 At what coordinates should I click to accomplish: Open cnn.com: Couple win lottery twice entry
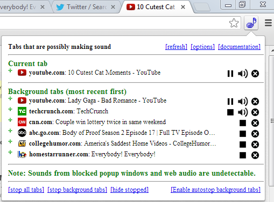tap(97, 122)
